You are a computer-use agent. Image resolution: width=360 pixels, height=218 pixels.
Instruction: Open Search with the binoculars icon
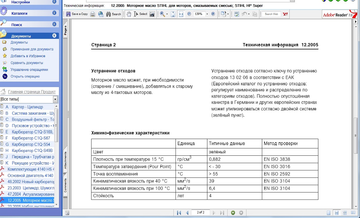pos(113,14)
